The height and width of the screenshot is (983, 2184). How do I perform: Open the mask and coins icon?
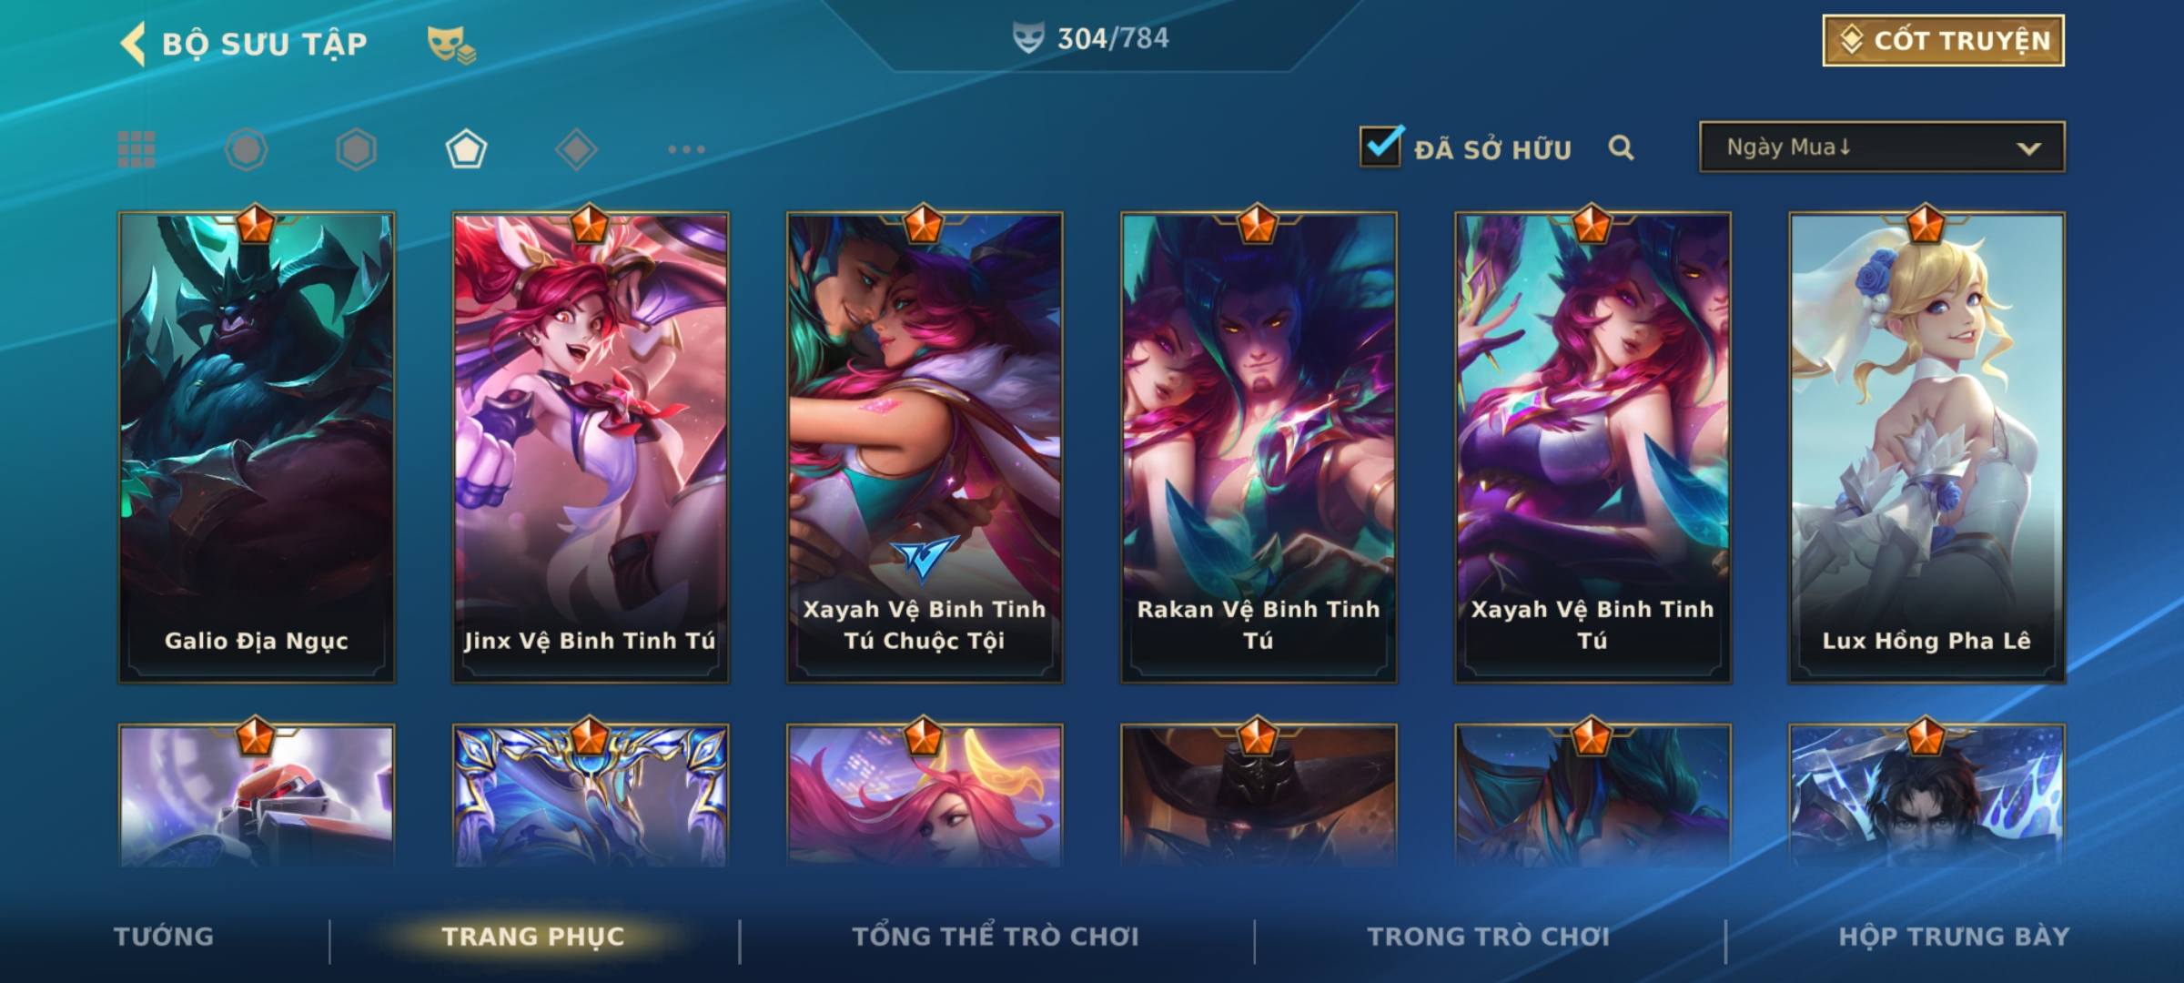click(x=451, y=45)
